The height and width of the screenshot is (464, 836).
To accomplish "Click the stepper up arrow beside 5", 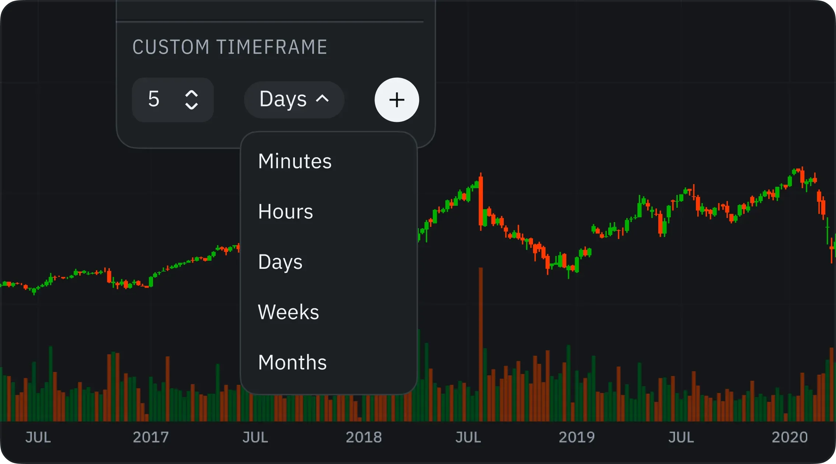I will (x=191, y=94).
